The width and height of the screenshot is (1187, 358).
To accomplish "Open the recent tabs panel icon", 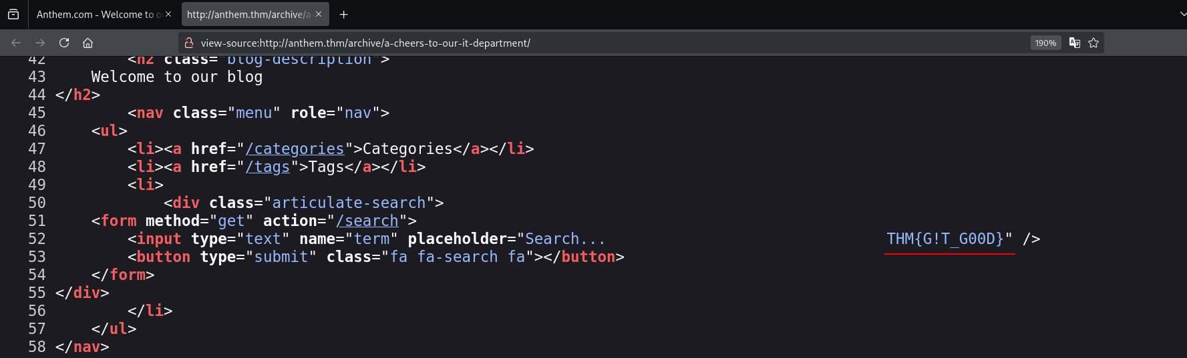I will (13, 14).
